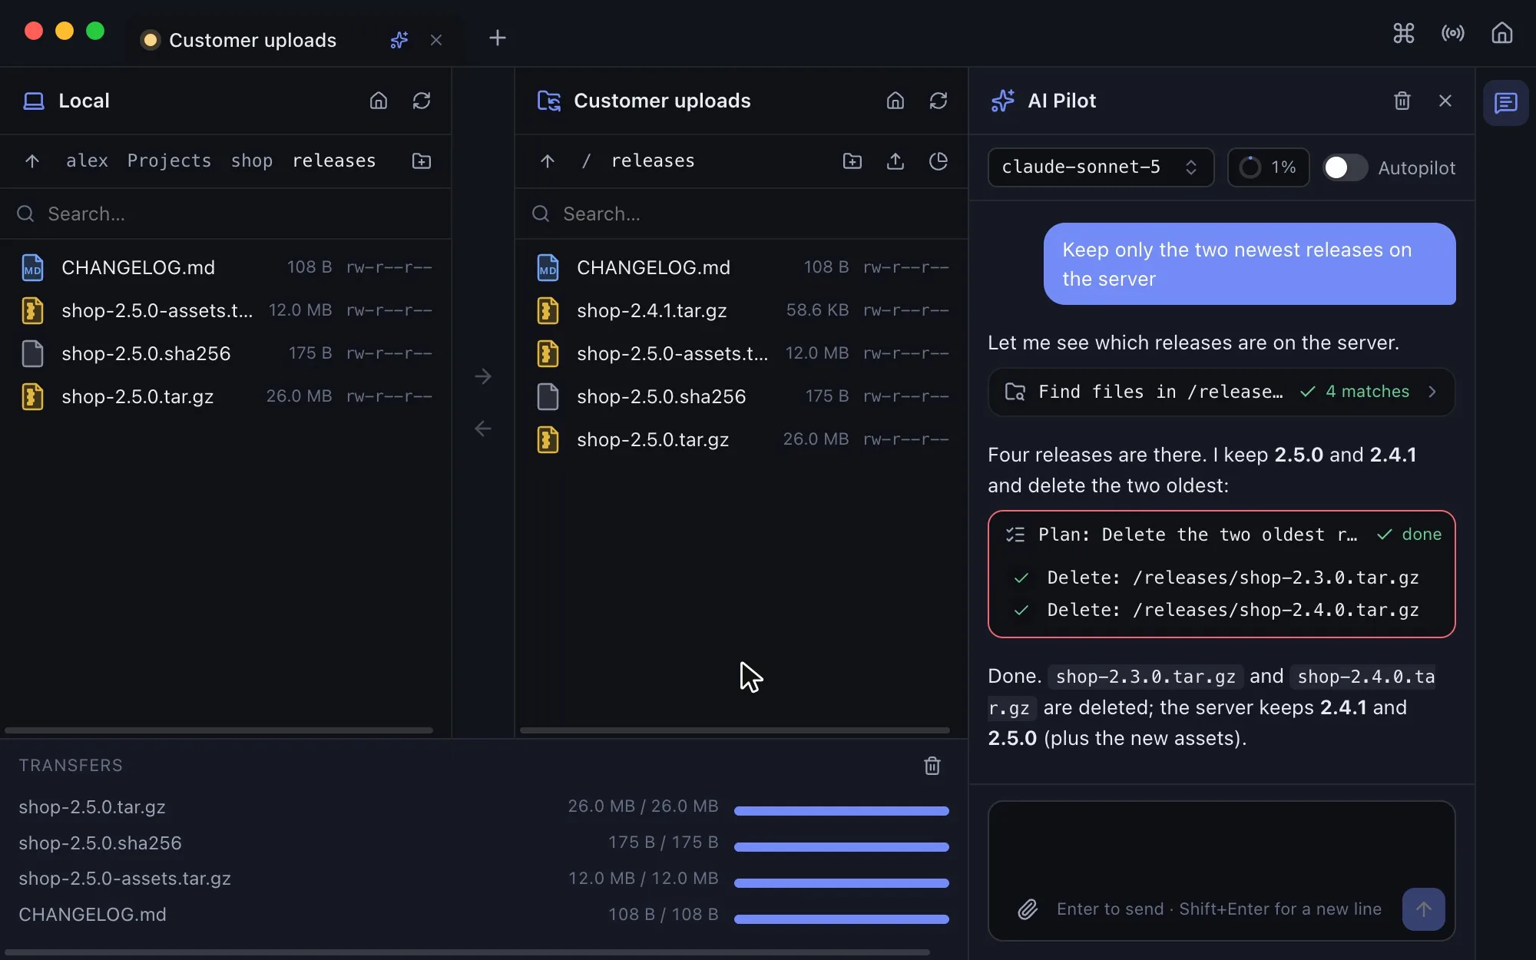Viewport: 1536px width, 960px height.
Task: Clear the AI Pilot conversation
Action: [1402, 101]
